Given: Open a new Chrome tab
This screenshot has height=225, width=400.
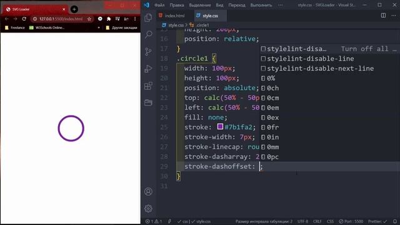Looking at the screenshot, I should pyautogui.click(x=74, y=9).
